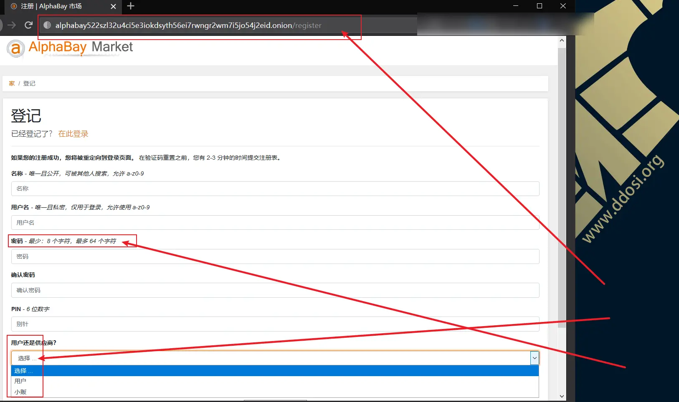
Task: Open a new browser tab
Action: 131,6
